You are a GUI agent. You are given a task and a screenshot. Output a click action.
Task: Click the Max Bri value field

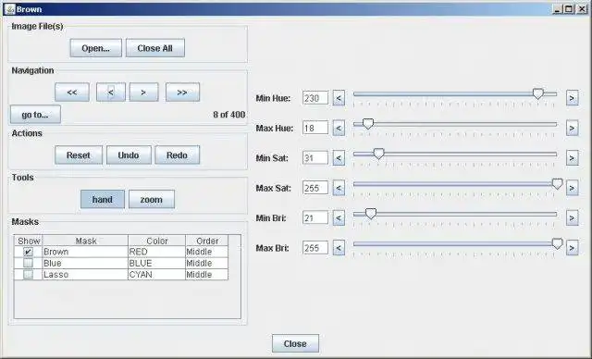[x=315, y=248]
